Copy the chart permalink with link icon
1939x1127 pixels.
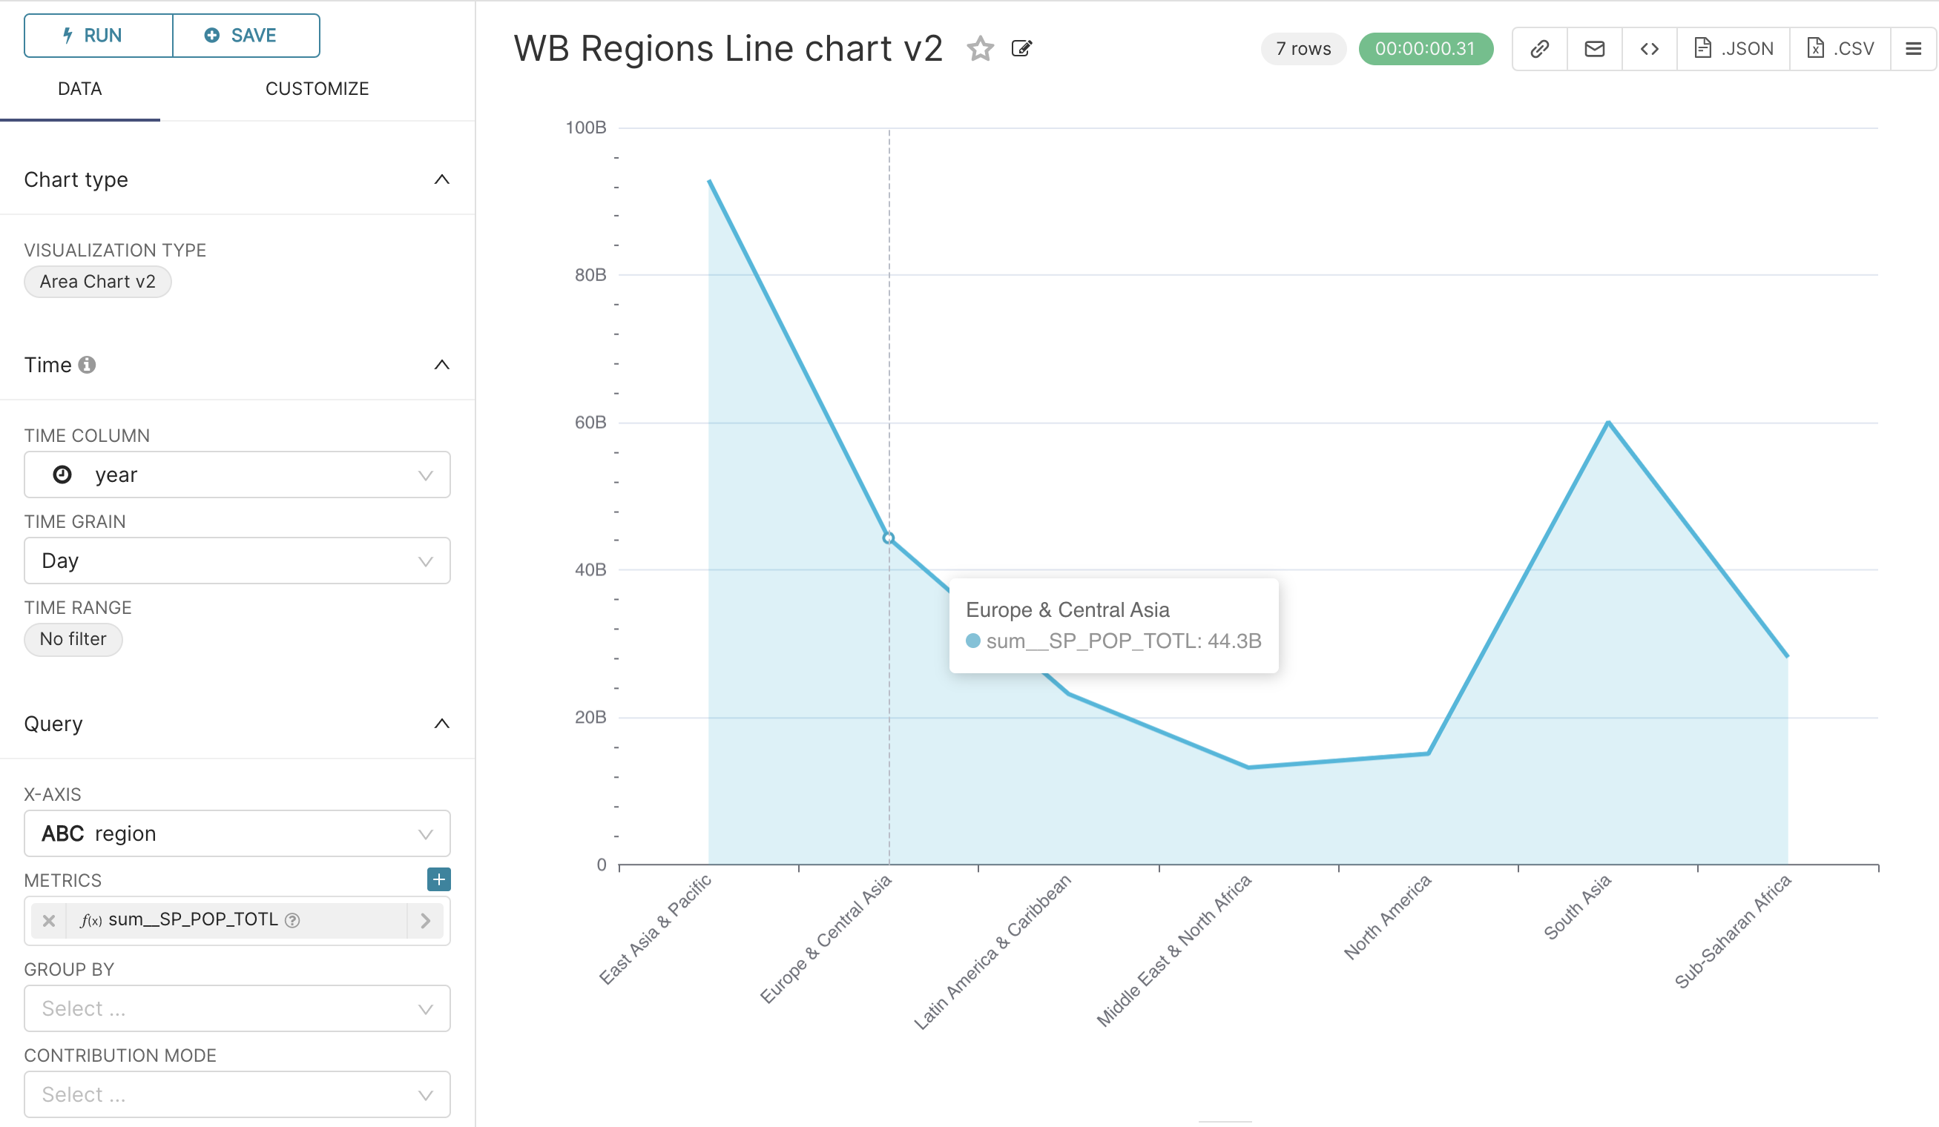[x=1539, y=49]
